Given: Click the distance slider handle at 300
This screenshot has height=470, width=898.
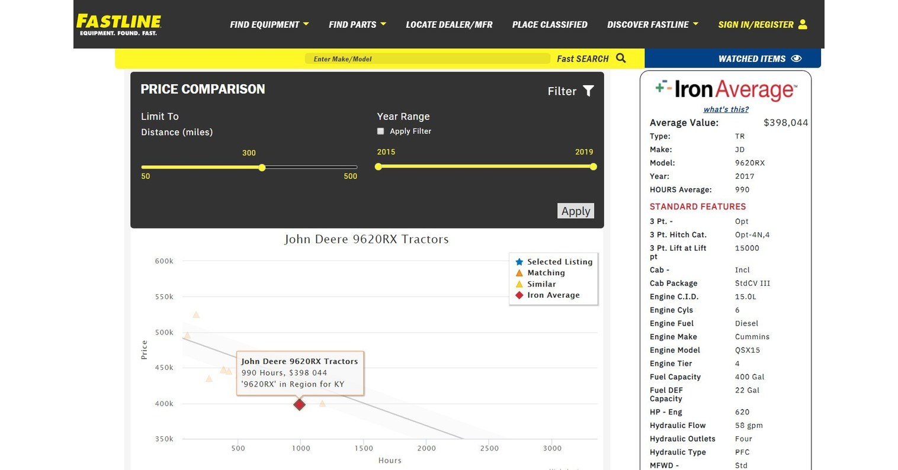Looking at the screenshot, I should click(x=262, y=168).
